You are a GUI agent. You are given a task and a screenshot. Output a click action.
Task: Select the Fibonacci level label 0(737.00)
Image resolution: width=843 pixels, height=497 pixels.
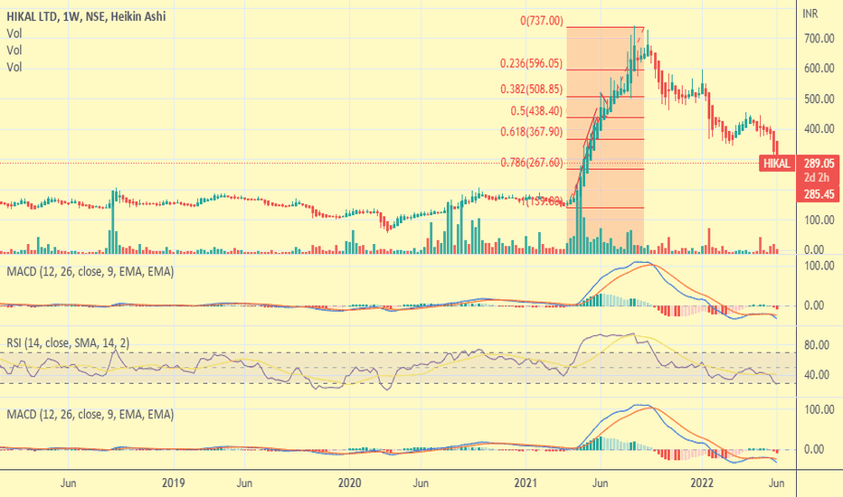pos(542,21)
